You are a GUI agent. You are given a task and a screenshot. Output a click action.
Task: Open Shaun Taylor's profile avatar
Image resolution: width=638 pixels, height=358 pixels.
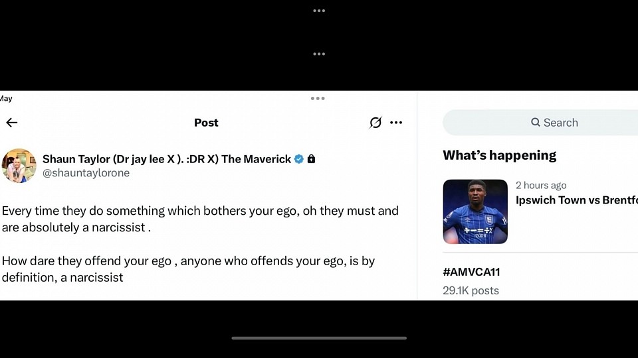coord(19,166)
